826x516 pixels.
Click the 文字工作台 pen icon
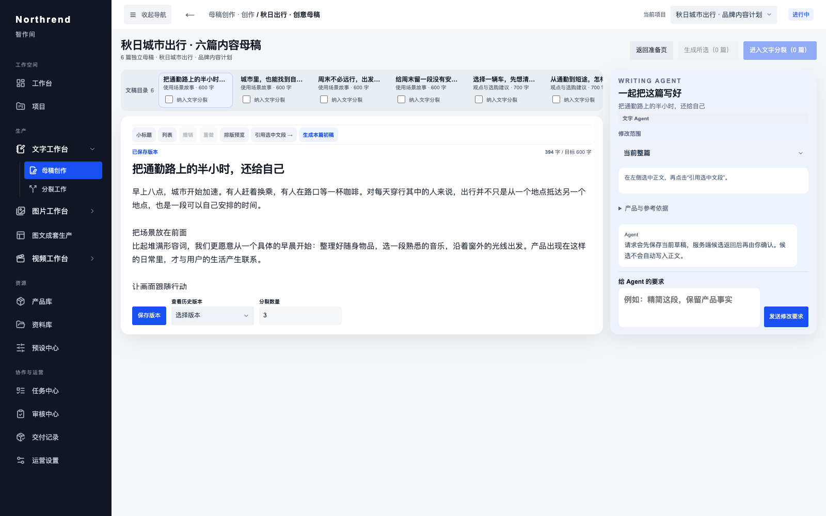(x=21, y=149)
